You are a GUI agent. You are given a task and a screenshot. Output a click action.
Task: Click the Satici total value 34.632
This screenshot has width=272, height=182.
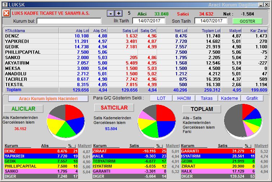[x=206, y=14]
